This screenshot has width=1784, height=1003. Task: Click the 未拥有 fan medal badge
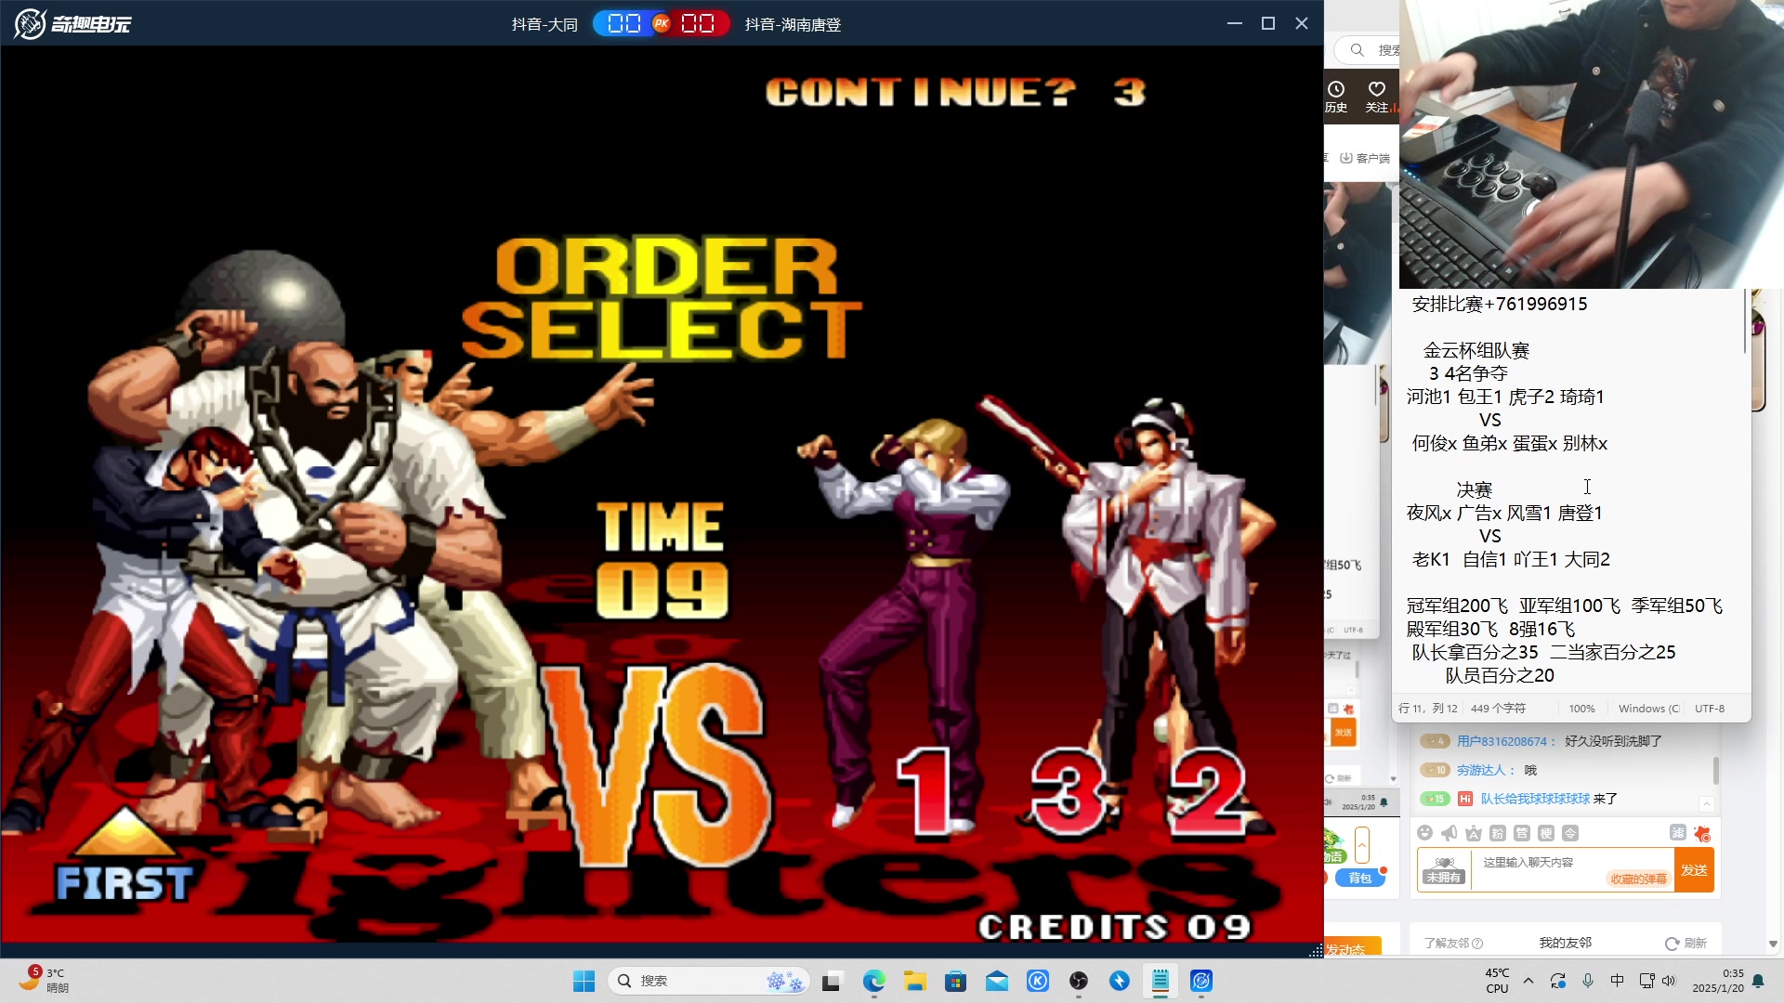click(x=1444, y=870)
